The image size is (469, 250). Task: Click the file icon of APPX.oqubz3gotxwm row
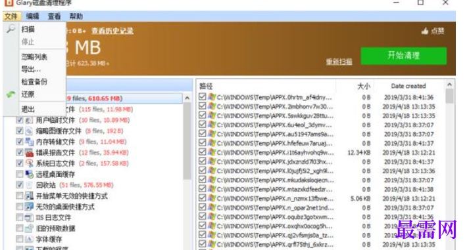point(212,217)
